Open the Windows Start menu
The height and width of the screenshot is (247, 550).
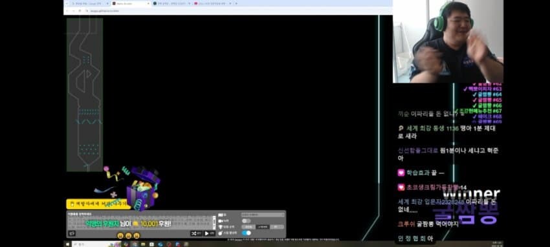[67, 244]
